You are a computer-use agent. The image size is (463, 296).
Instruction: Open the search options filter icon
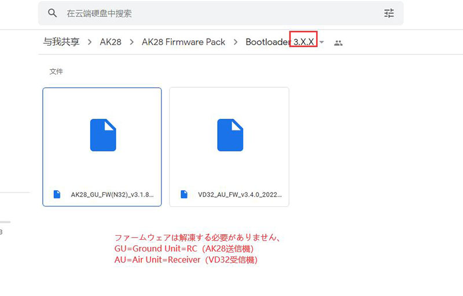tap(389, 13)
